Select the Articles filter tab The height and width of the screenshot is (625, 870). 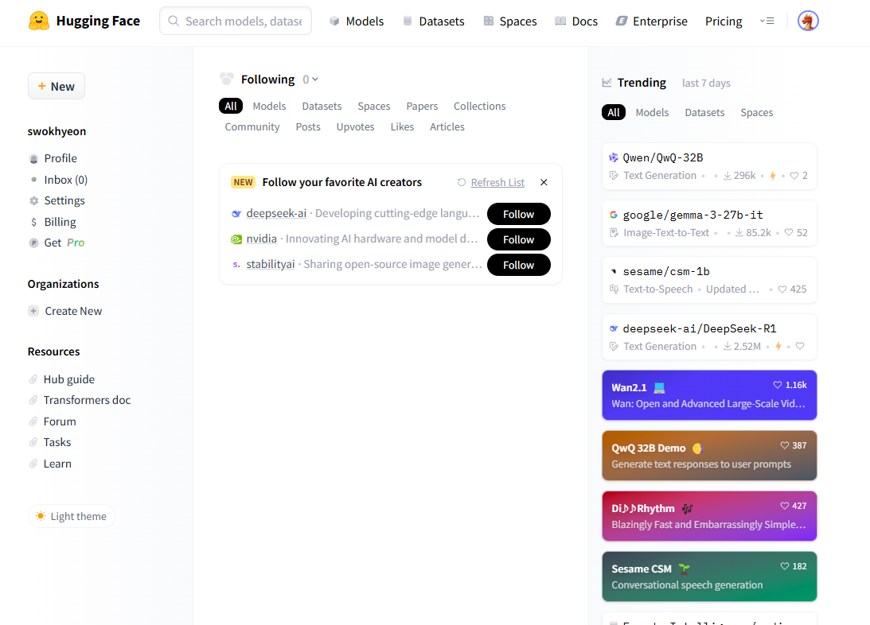(447, 127)
